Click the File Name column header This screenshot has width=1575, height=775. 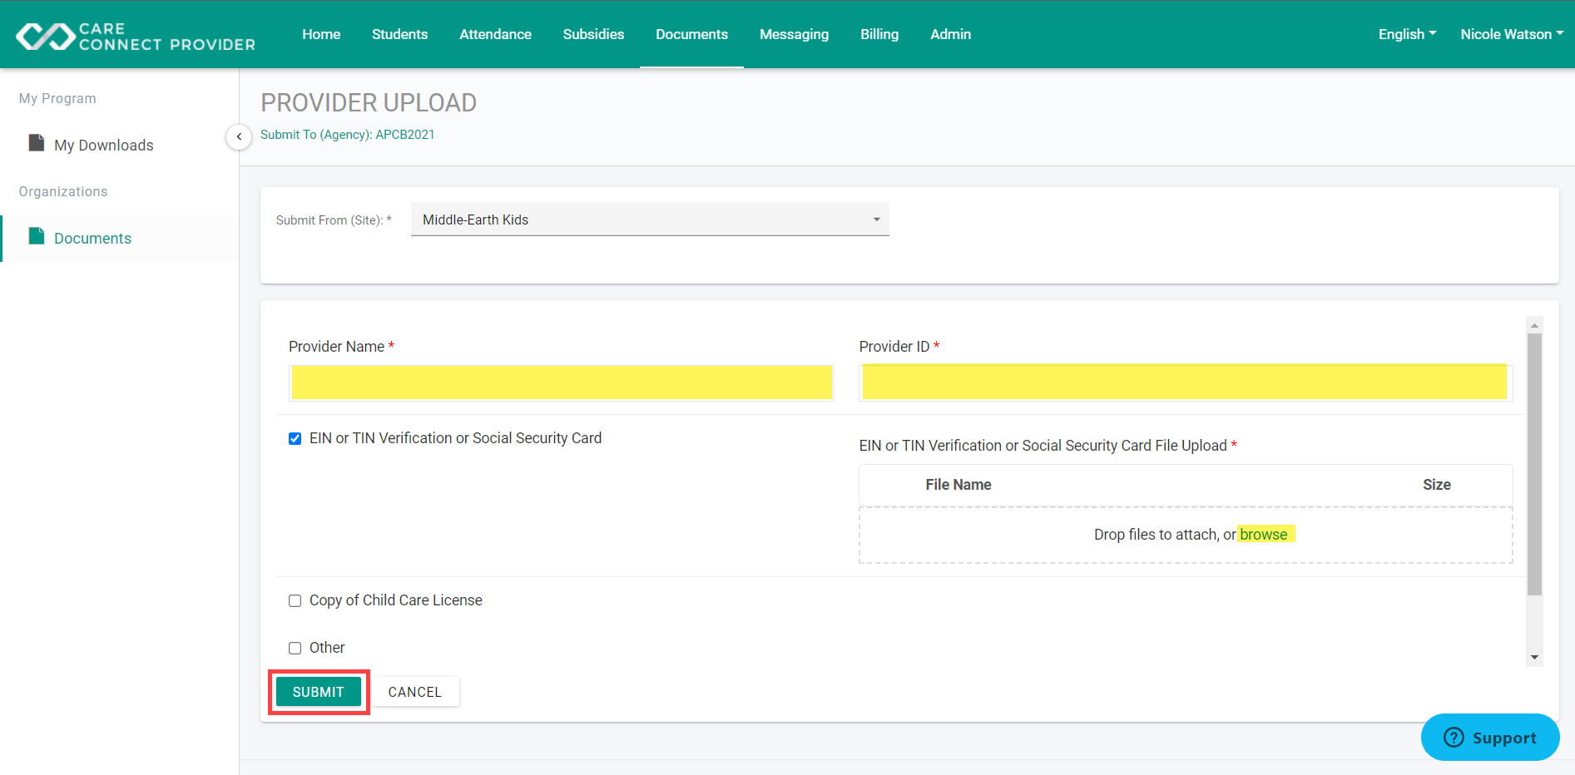tap(958, 485)
